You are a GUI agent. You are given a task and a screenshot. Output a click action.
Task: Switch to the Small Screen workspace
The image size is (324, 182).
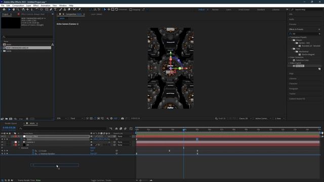pyautogui.click(x=244, y=10)
